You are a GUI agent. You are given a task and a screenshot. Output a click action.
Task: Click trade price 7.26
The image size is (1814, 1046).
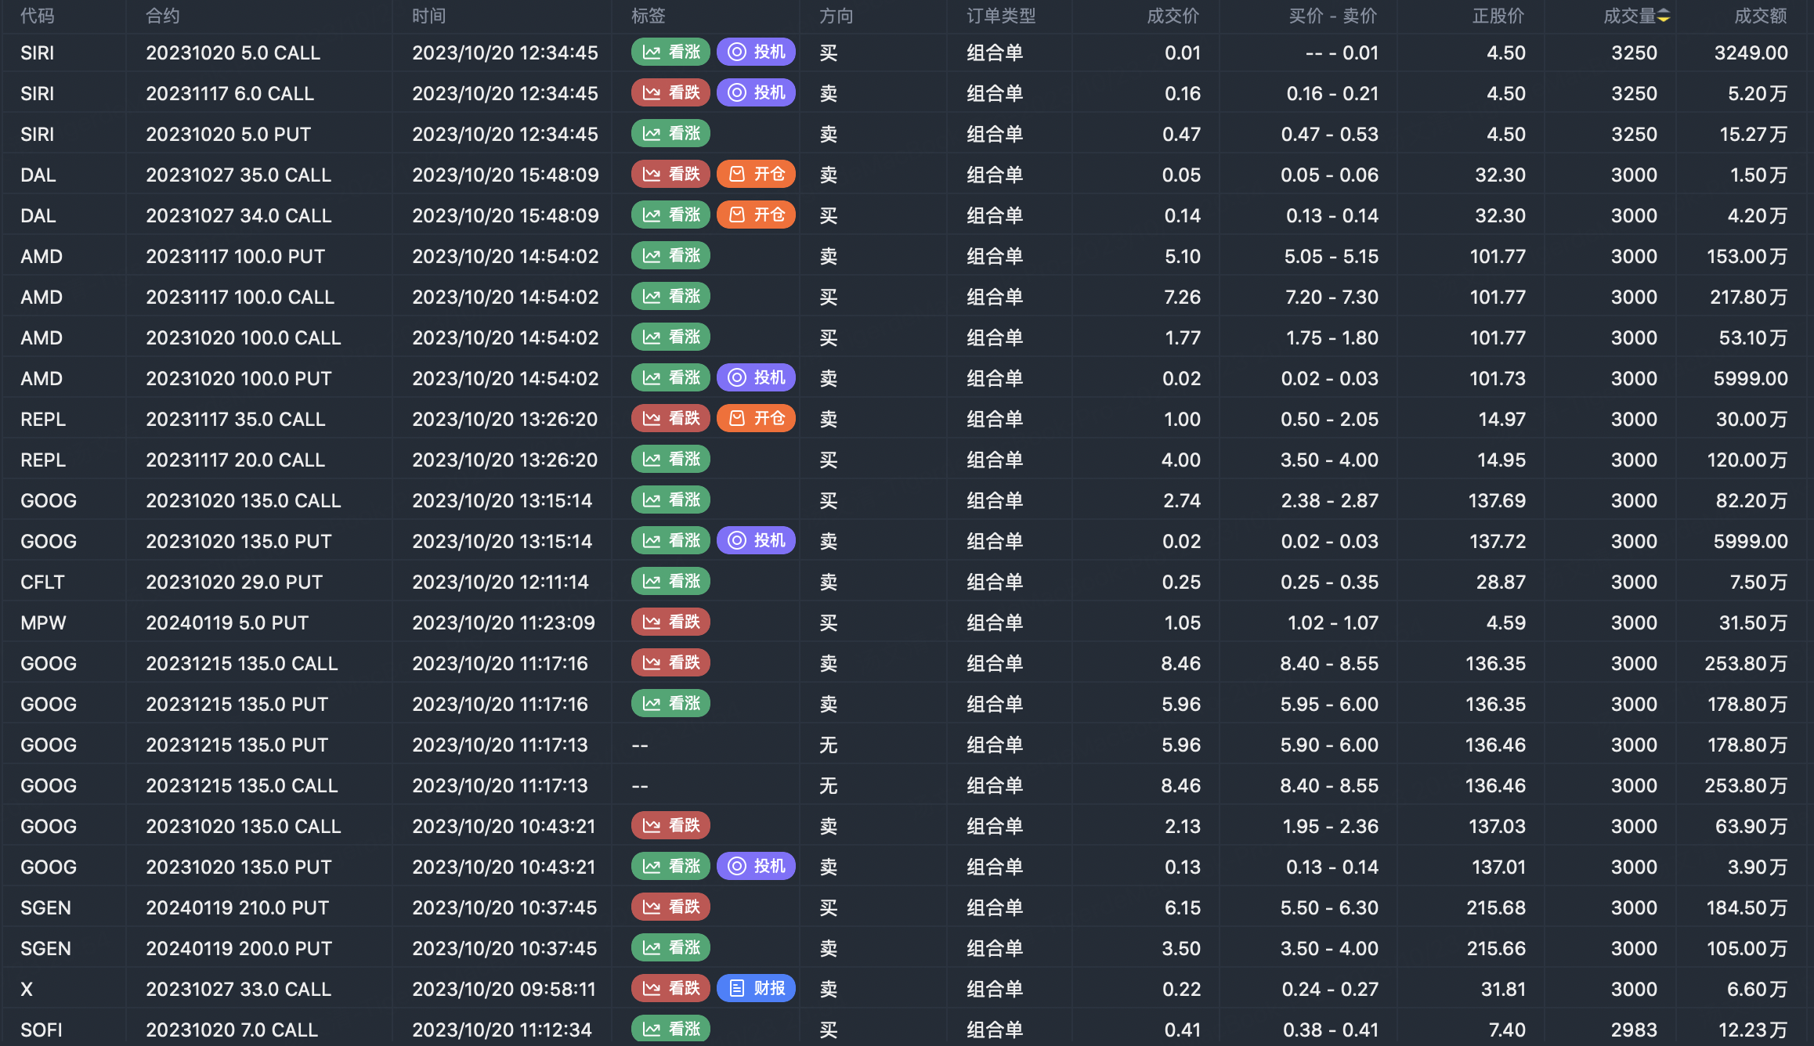(x=1183, y=298)
